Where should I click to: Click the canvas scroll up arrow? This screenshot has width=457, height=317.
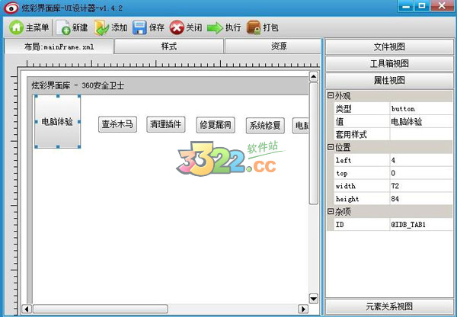(313, 77)
